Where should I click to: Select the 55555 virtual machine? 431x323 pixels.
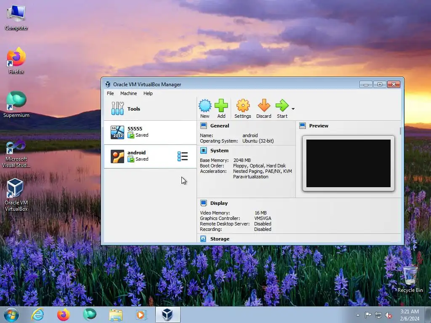pyautogui.click(x=150, y=132)
